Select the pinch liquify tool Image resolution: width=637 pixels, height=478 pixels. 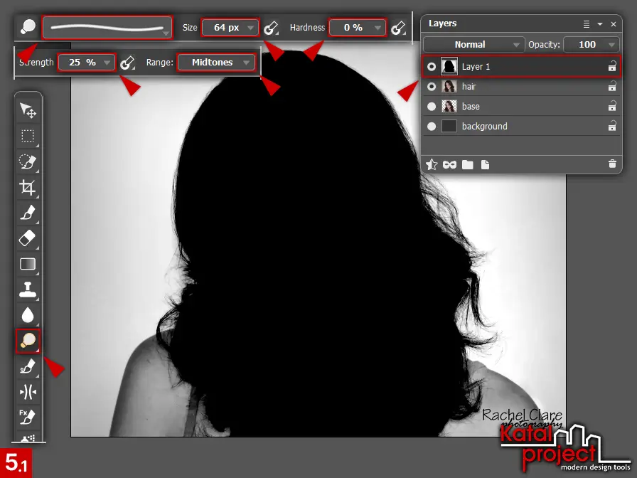click(28, 392)
